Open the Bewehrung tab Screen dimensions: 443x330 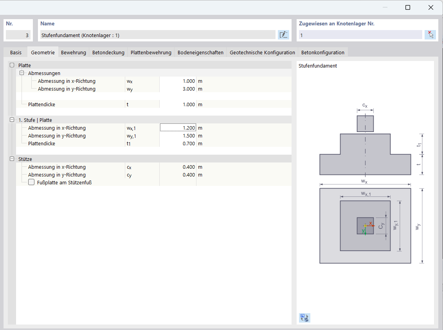point(74,52)
